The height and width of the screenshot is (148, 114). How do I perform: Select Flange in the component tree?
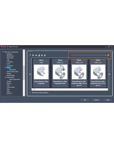[9, 73]
